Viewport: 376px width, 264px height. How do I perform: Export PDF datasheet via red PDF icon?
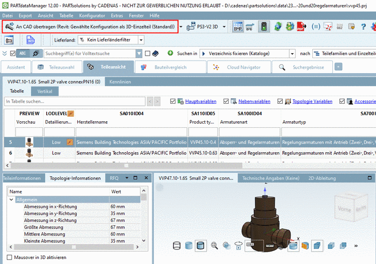click(x=301, y=27)
